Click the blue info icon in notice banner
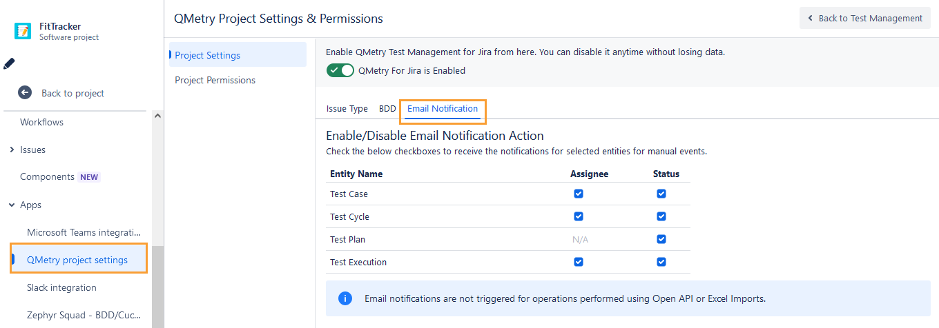The height and width of the screenshot is (328, 939). click(345, 298)
